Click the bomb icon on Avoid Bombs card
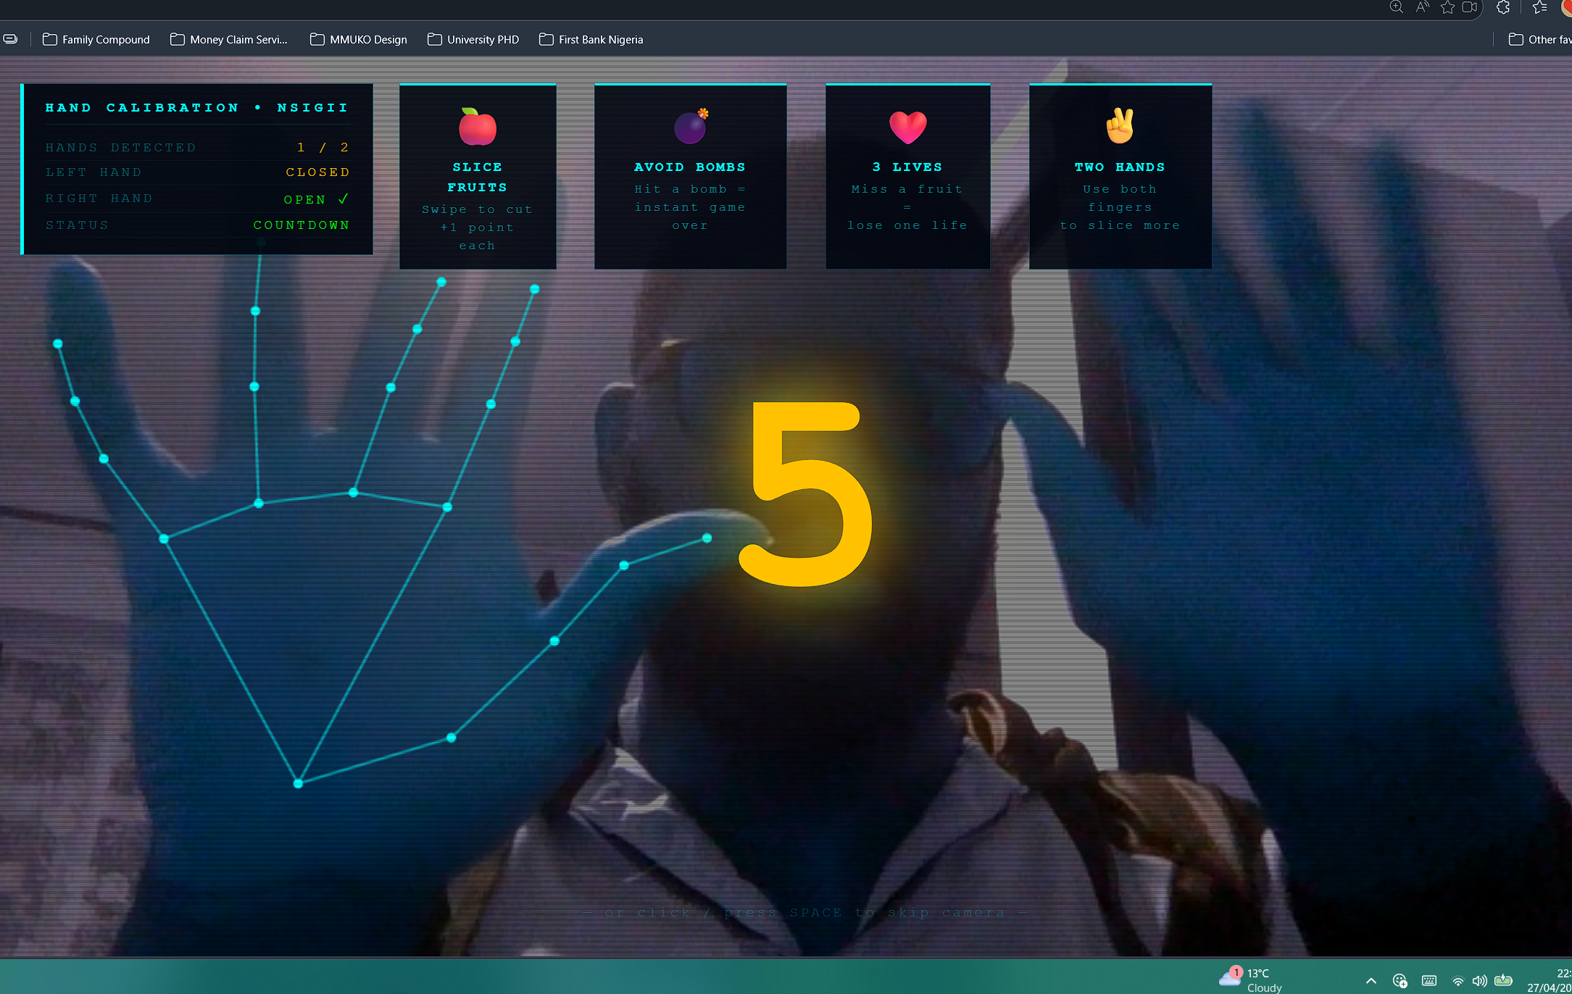 [x=691, y=127]
